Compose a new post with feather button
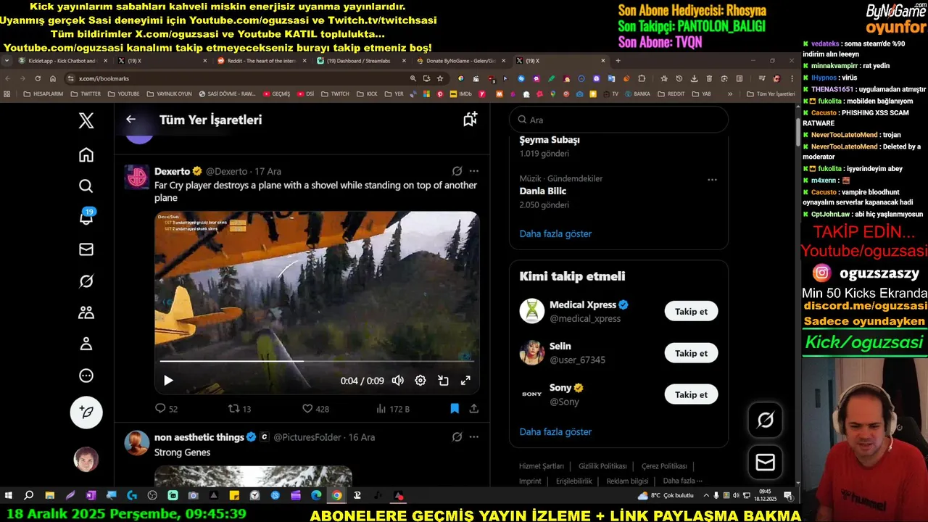The image size is (928, 522). pos(86,412)
